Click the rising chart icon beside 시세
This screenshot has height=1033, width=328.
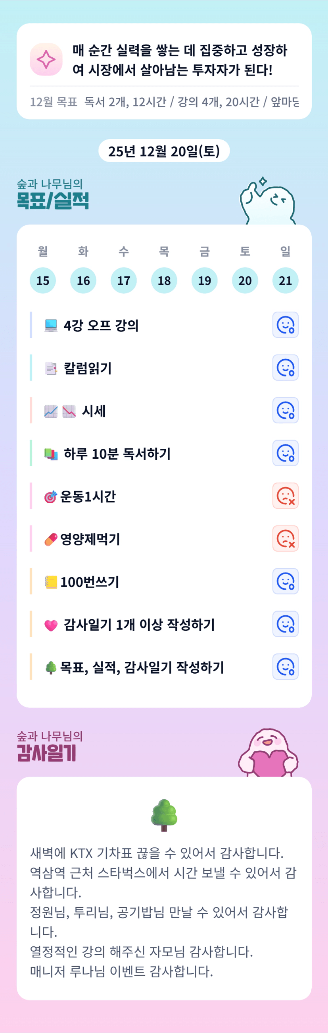click(x=51, y=411)
